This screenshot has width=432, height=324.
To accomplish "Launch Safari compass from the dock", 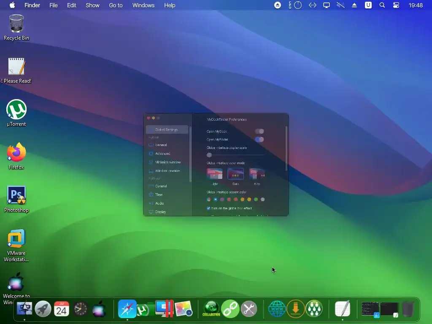I will (127, 308).
